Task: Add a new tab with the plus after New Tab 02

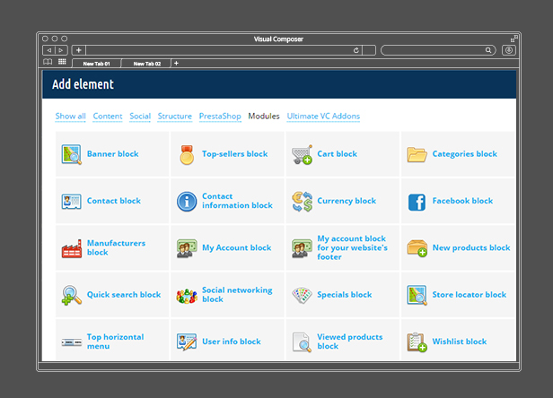Action: (x=176, y=63)
